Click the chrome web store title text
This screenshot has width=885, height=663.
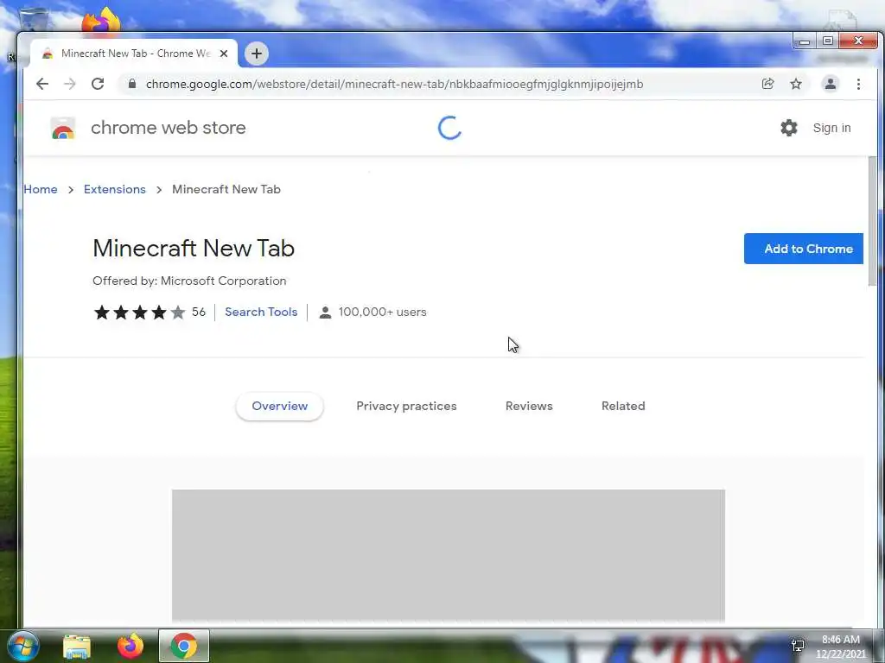tap(169, 128)
